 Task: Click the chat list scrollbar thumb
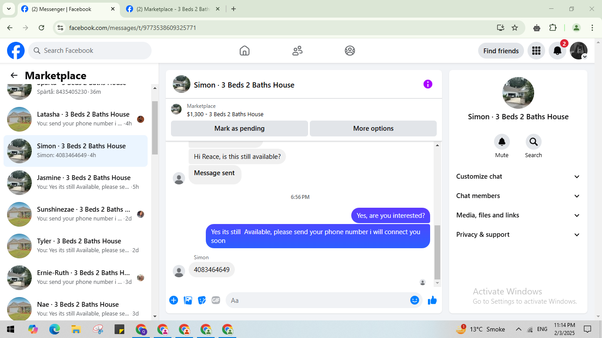(x=155, y=128)
